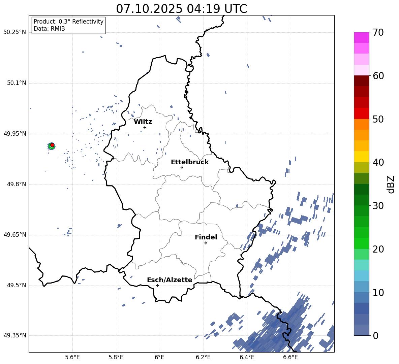399x364 pixels.
Task: Click the bright green colorbar segment above 20
Action: [361, 243]
